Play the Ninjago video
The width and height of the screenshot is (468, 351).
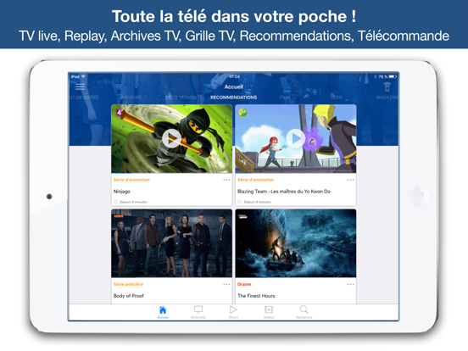(171, 138)
